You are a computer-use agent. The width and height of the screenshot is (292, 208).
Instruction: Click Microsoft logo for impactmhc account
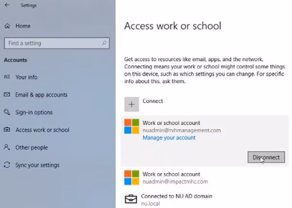pos(132,178)
